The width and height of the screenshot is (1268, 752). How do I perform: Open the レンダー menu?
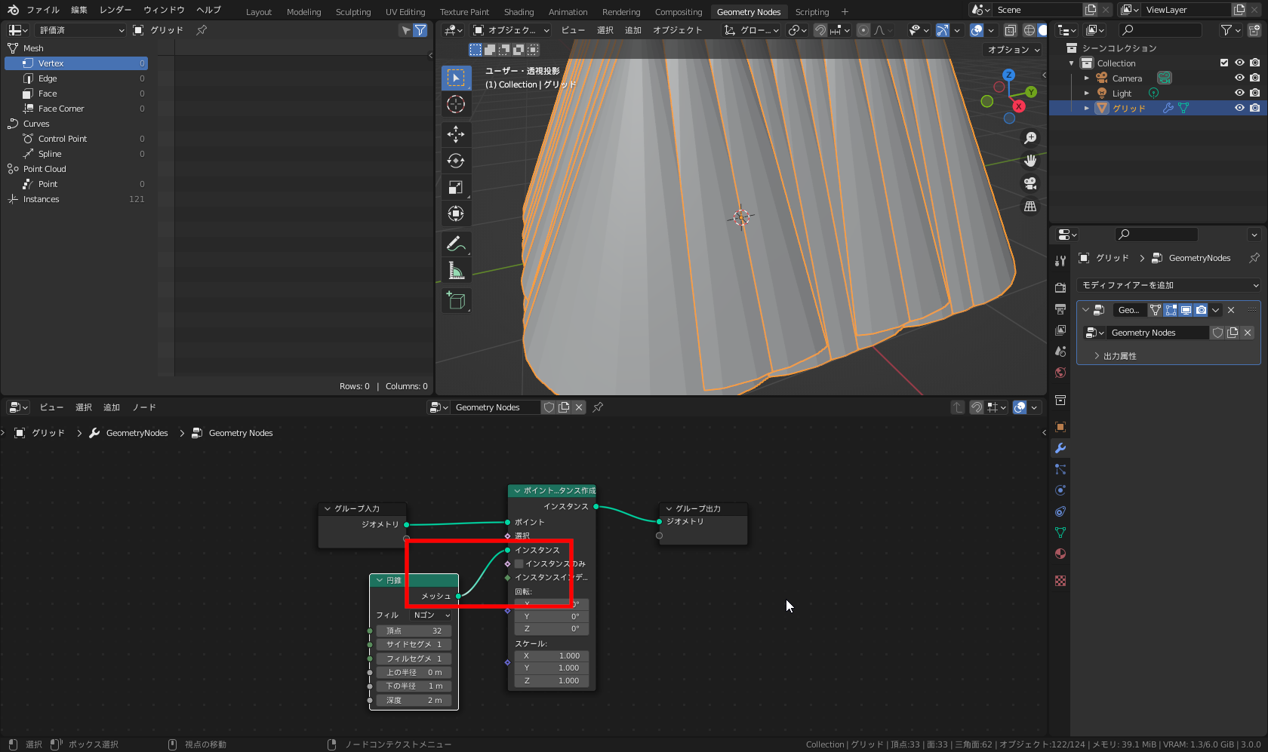[115, 10]
